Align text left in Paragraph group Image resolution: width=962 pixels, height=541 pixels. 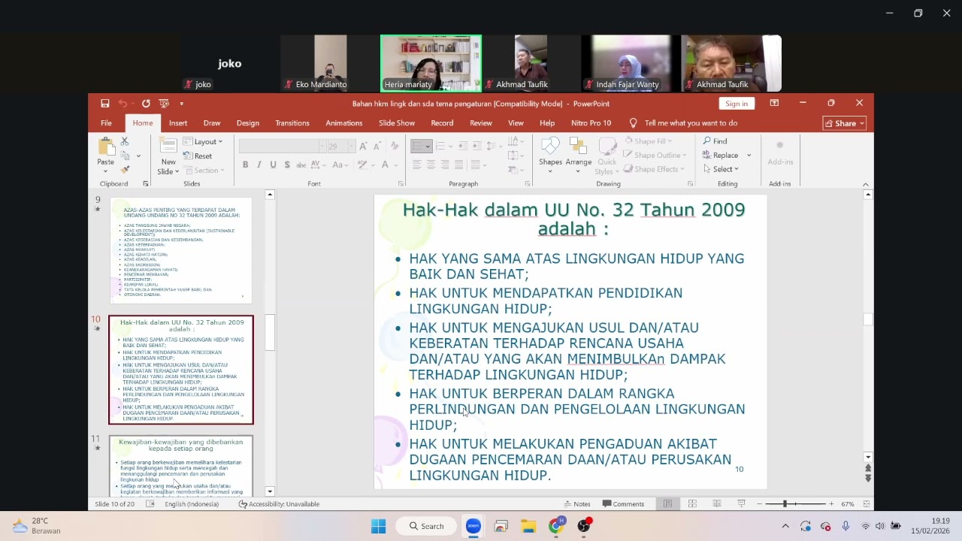click(x=416, y=165)
